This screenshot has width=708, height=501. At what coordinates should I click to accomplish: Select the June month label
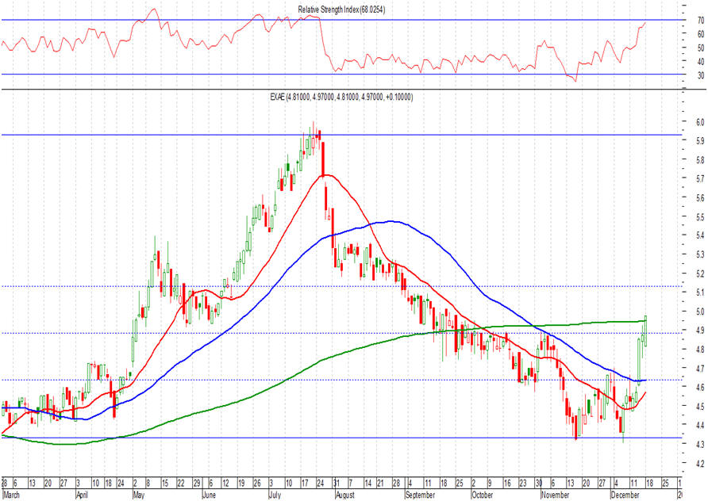tap(209, 495)
